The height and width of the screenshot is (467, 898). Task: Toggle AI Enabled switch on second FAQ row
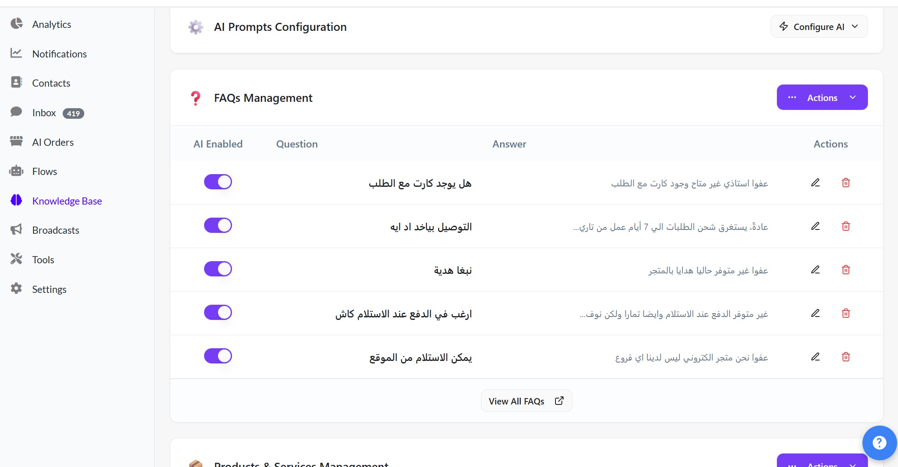tap(218, 226)
